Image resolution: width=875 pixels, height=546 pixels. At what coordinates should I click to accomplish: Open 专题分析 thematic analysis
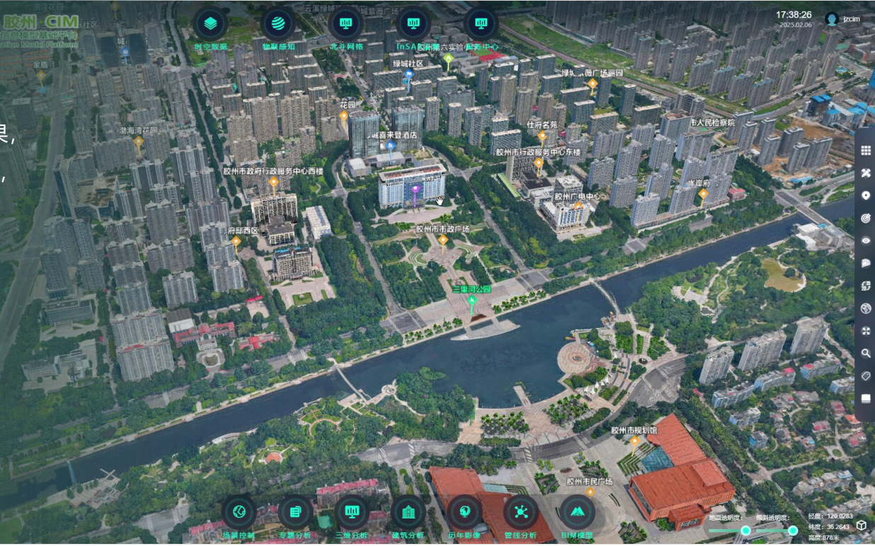click(x=295, y=511)
